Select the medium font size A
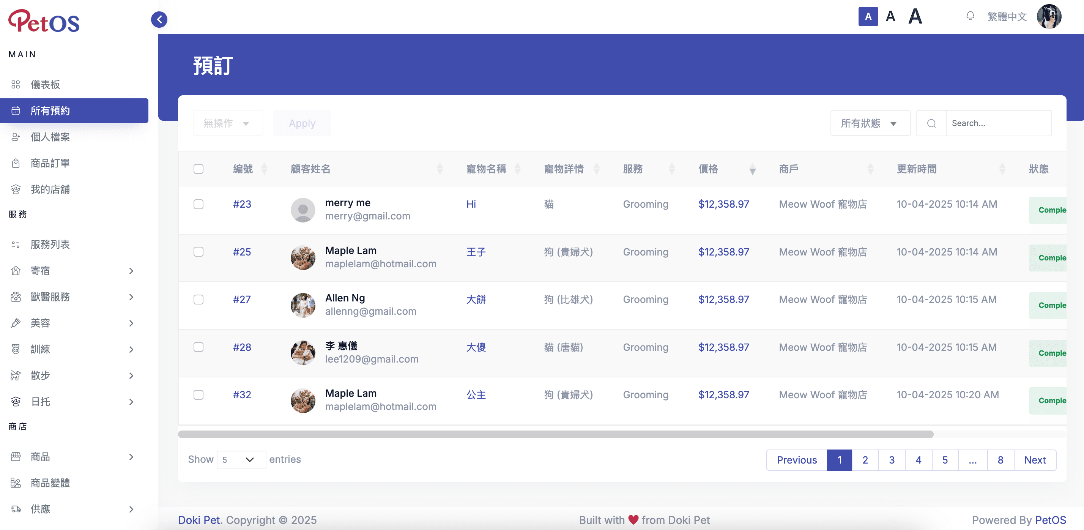The width and height of the screenshot is (1084, 530). tap(890, 17)
